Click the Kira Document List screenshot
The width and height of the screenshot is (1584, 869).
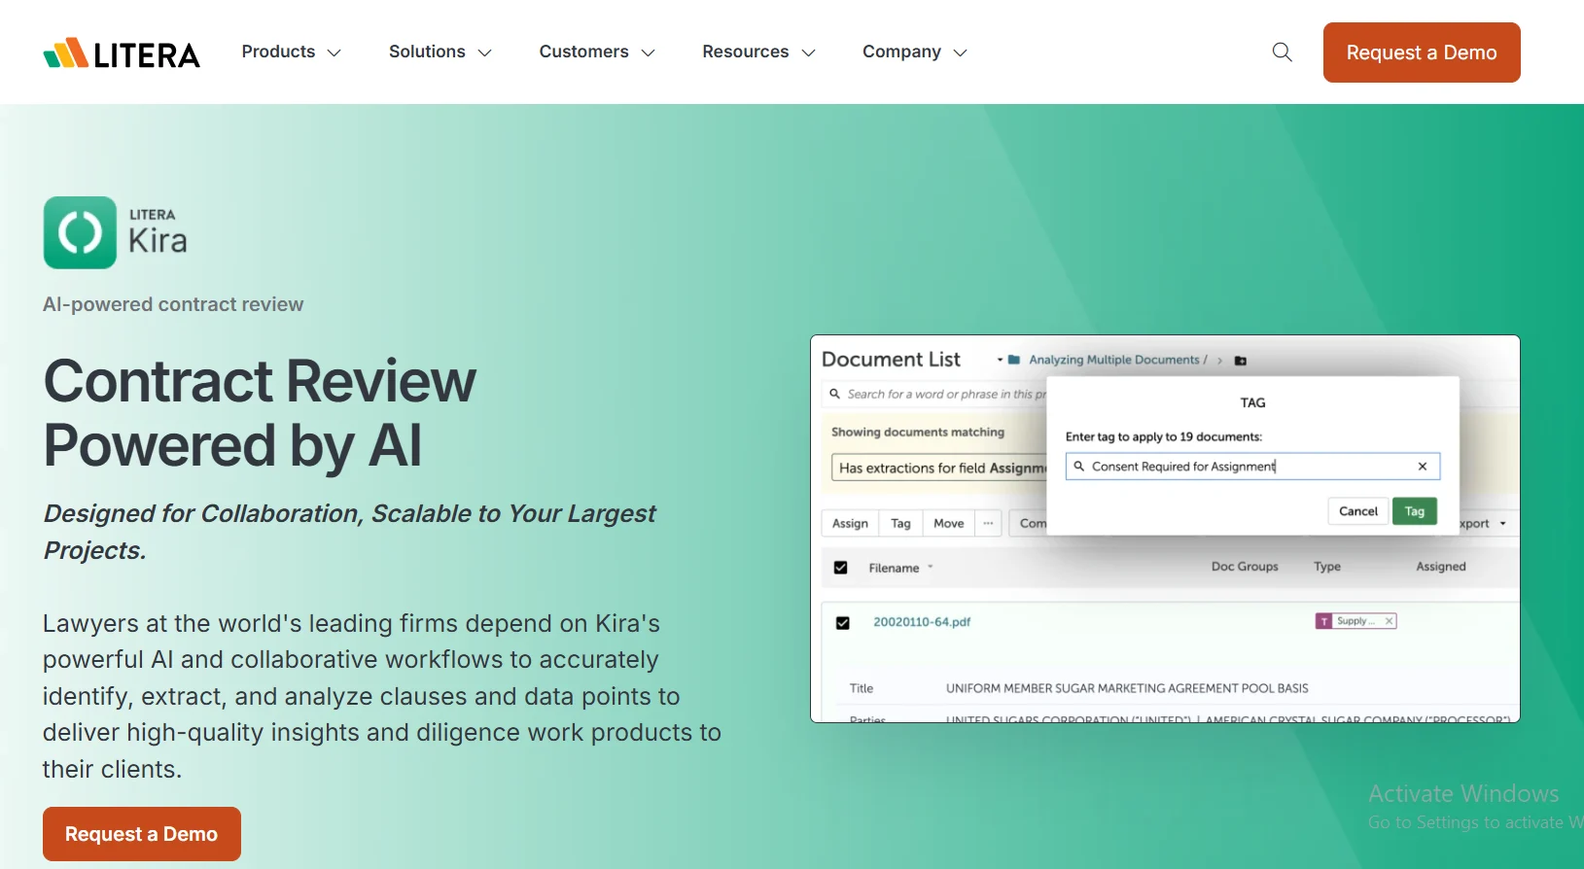(x=1165, y=529)
